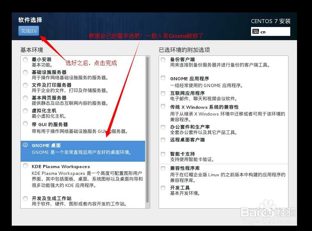The height and width of the screenshot is (231, 312).
Task: Click the text 电子邮件、聊天和视频会议软件。
Action: (204, 98)
